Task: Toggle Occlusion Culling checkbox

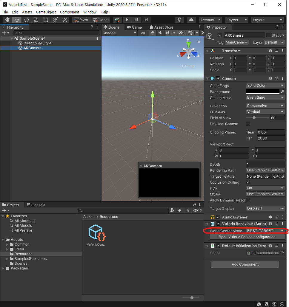Action: click(x=248, y=182)
